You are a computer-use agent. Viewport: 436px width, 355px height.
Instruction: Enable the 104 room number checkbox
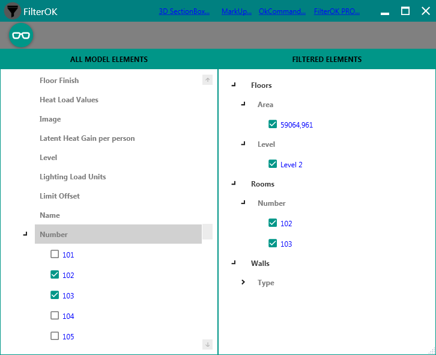pos(55,316)
